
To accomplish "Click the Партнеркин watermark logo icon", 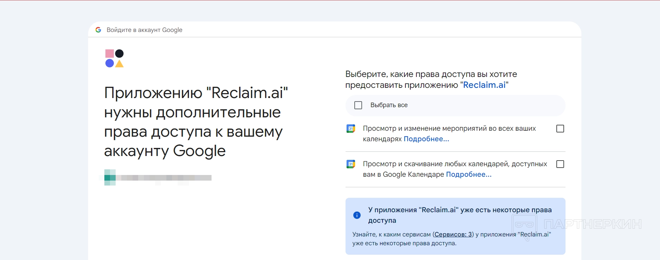I will click(x=524, y=225).
